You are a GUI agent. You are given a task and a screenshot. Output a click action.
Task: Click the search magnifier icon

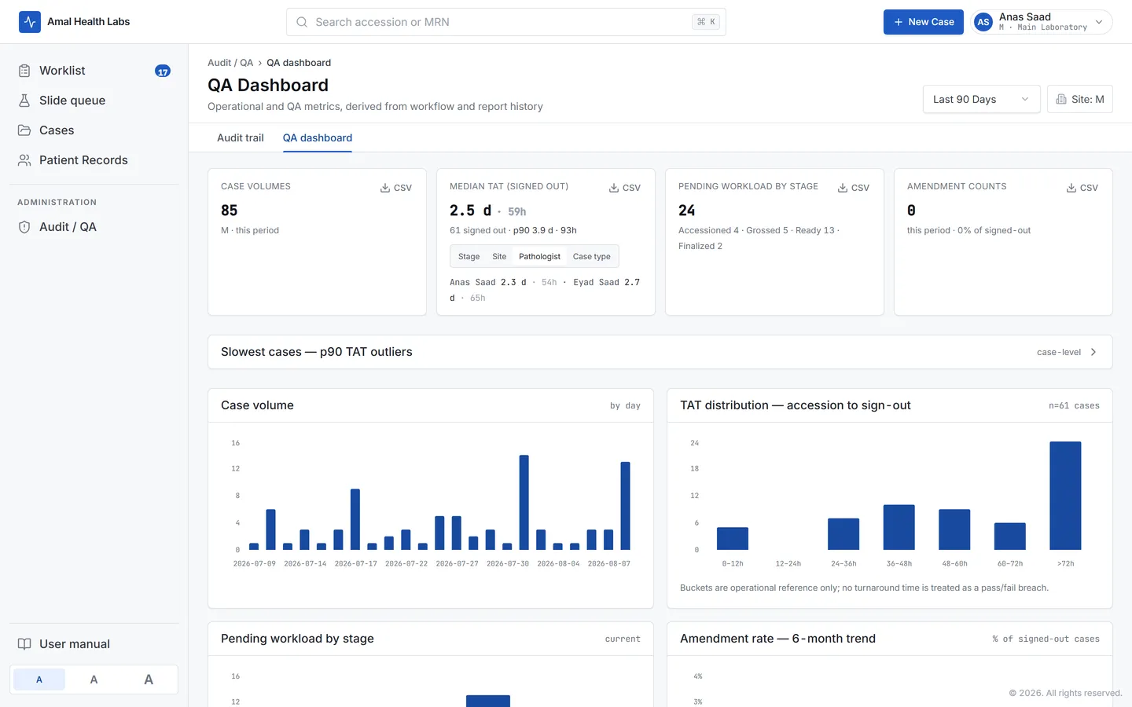point(302,22)
